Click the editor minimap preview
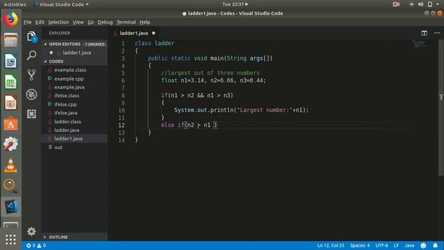Screen dimensions: 444x250 tap(420, 44)
